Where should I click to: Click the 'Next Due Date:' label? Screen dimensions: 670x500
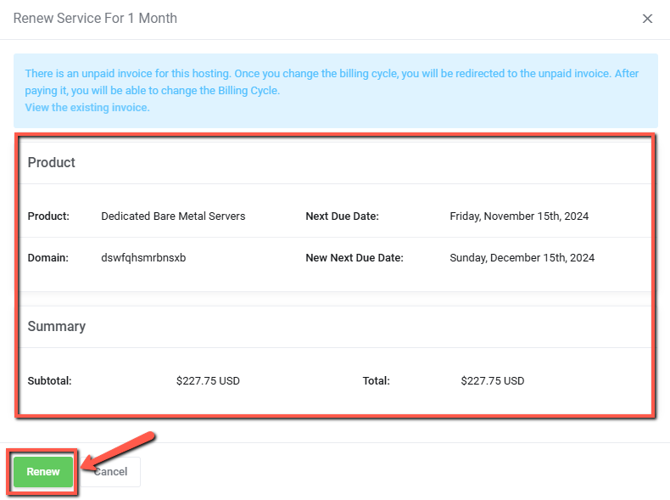click(342, 216)
